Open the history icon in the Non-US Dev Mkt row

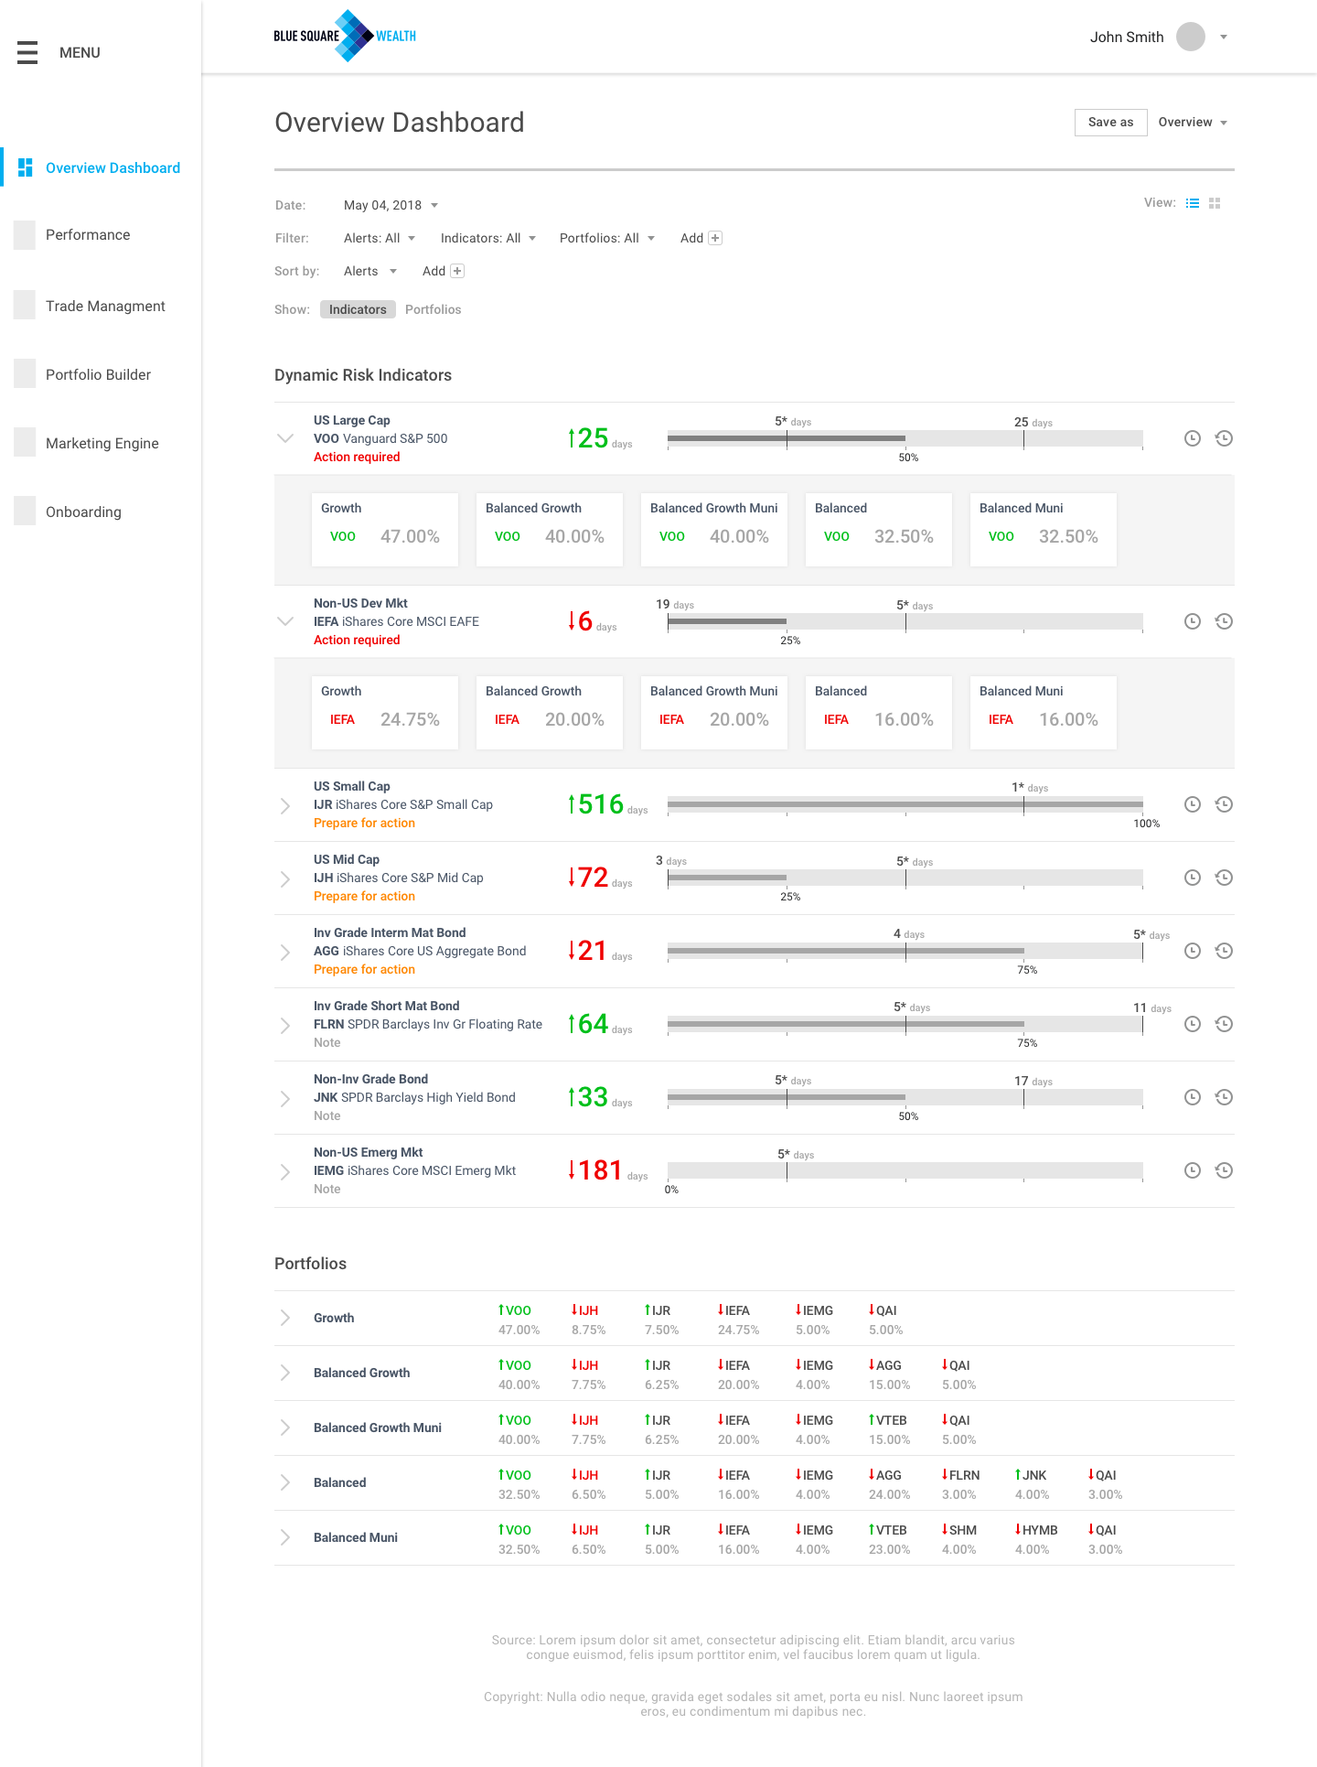point(1224,621)
